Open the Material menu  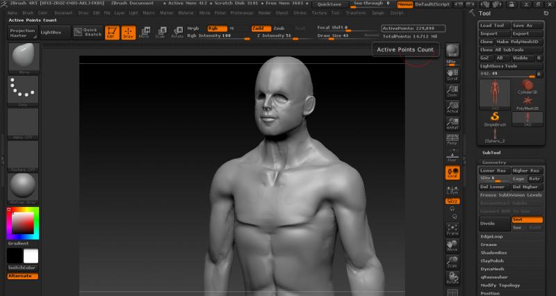point(186,13)
